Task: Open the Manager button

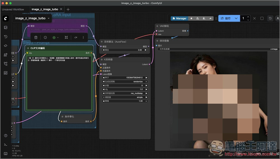Action: tap(179, 18)
